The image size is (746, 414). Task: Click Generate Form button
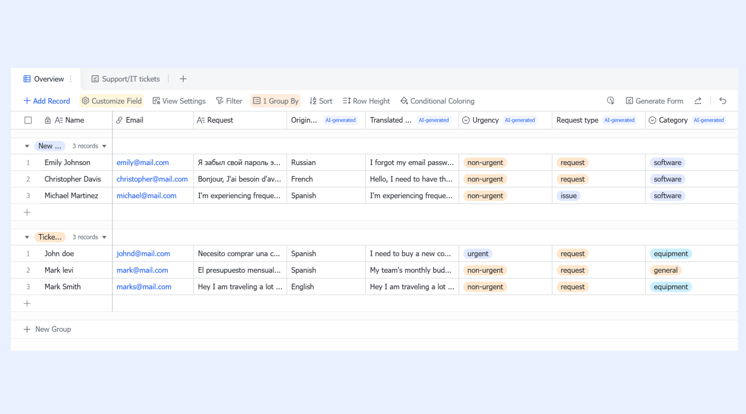pos(654,101)
